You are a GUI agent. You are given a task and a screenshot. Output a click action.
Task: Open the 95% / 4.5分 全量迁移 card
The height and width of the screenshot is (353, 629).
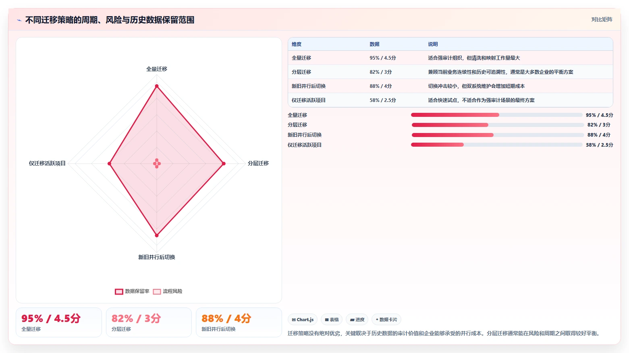tap(59, 322)
